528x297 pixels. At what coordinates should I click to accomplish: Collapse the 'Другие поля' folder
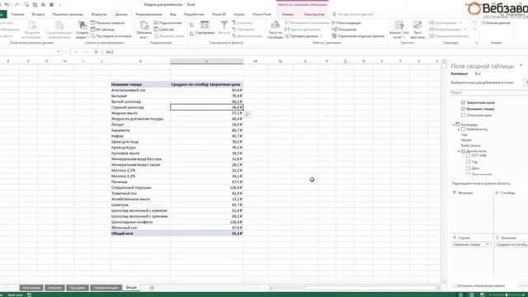pos(459,152)
